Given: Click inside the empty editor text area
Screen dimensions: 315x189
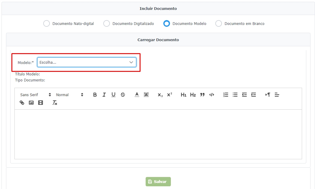Looking at the screenshot, I should click(158, 134).
